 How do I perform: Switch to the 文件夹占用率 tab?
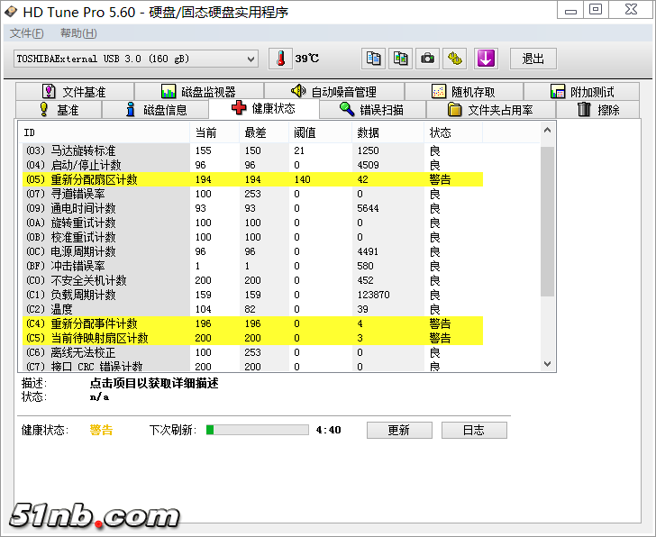[x=491, y=110]
